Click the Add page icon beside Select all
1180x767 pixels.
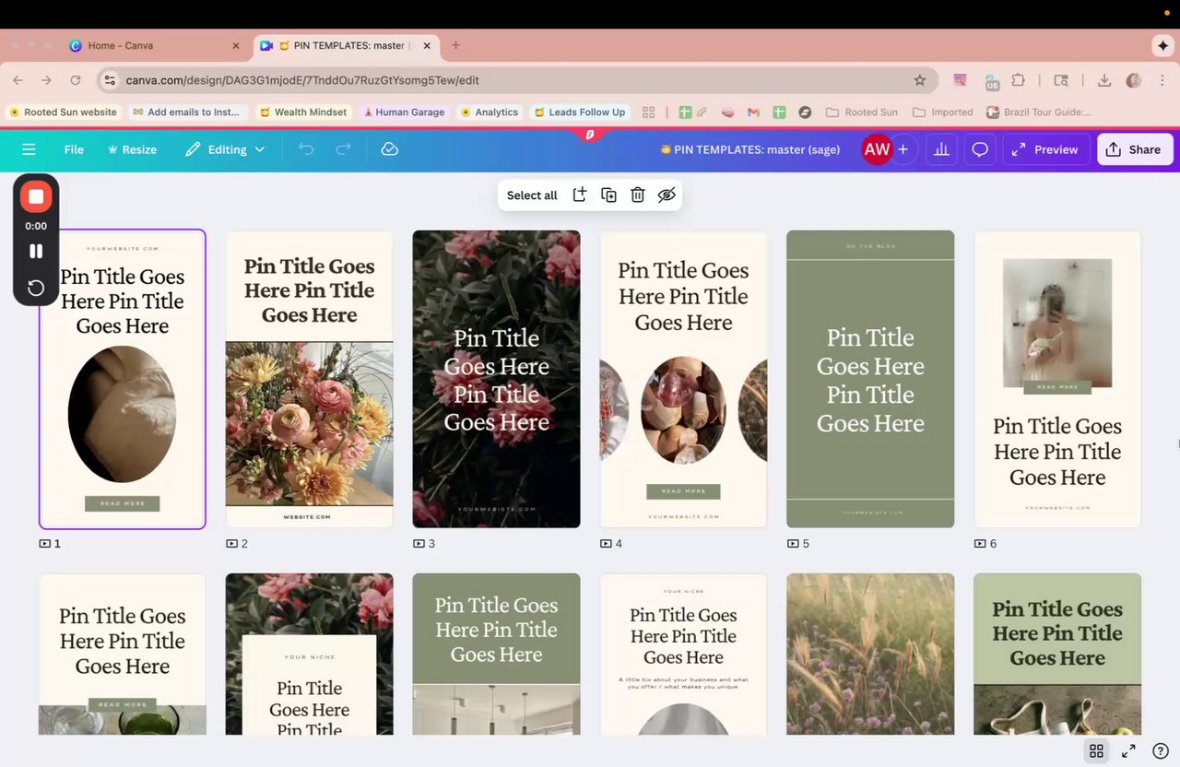[579, 195]
